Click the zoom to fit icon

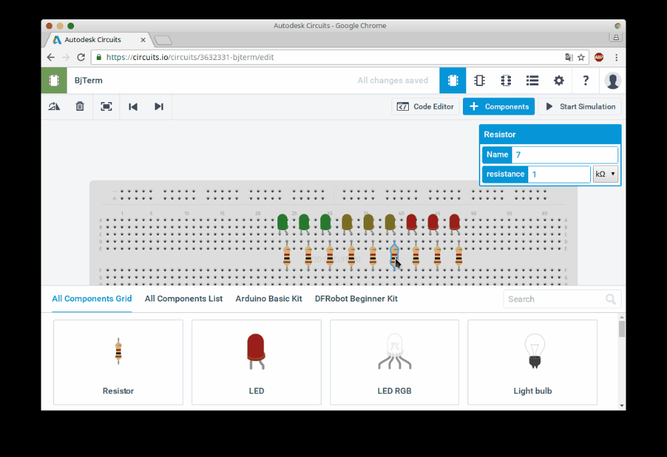click(x=106, y=106)
